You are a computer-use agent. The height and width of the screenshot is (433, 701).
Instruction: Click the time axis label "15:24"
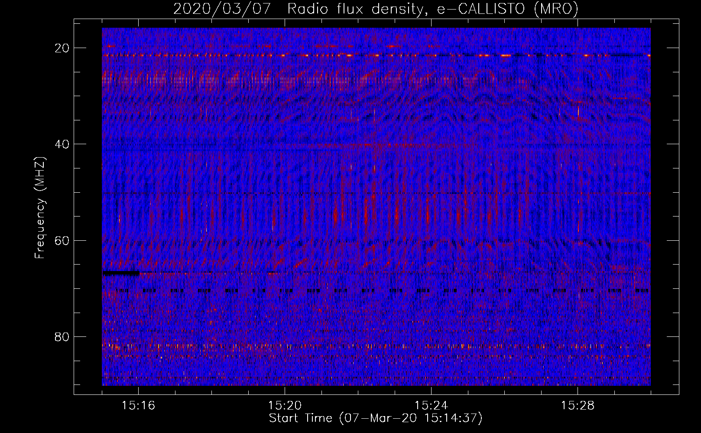[x=431, y=406]
